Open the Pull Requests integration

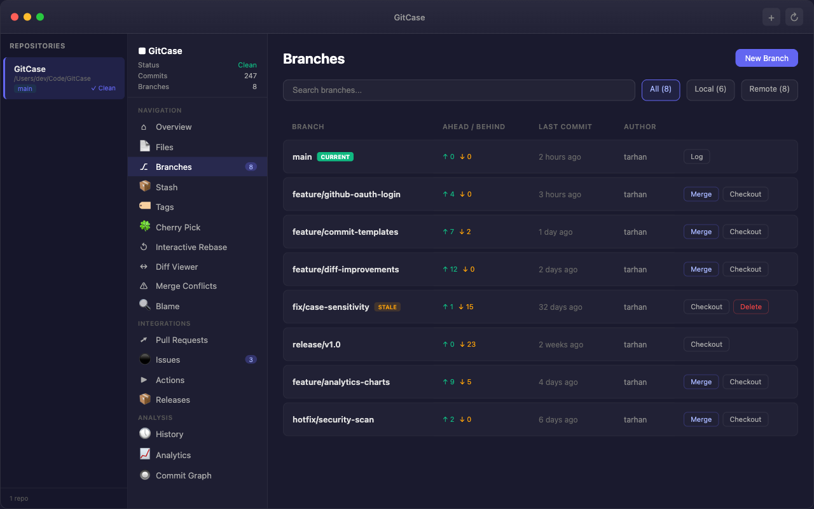pos(145,340)
